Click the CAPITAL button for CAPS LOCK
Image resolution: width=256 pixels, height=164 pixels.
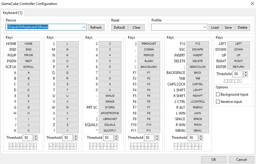(x=198, y=84)
